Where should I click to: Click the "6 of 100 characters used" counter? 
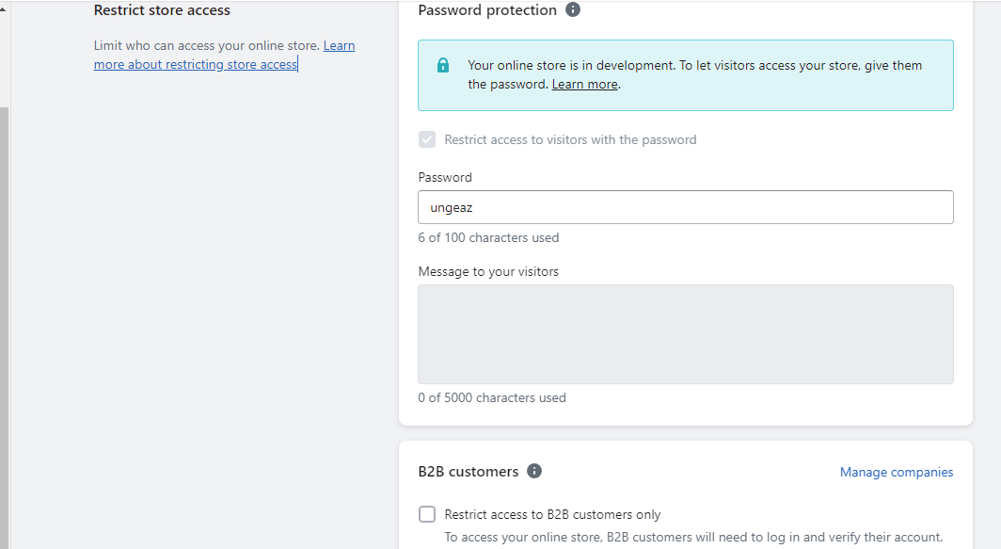pos(488,237)
